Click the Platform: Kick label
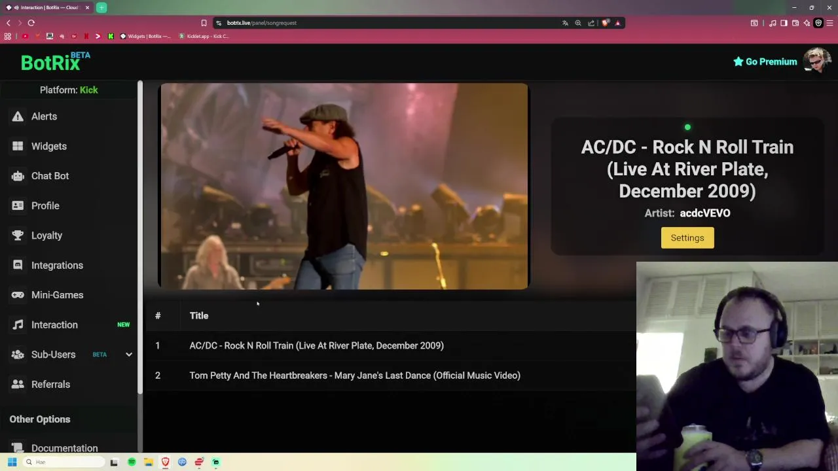838x471 pixels. pyautogui.click(x=69, y=90)
